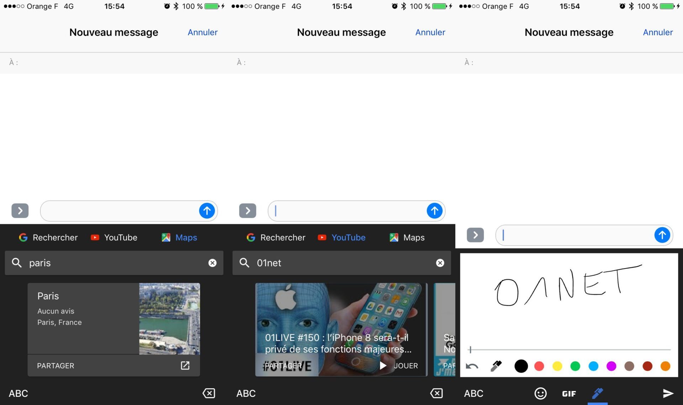Select the highlighted Maps tab
The height and width of the screenshot is (405, 683).
tap(179, 237)
